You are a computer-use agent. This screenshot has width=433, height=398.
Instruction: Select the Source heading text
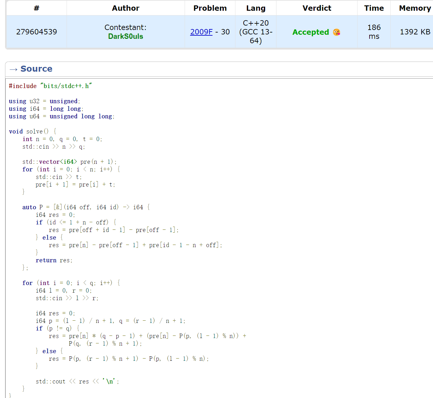36,69
